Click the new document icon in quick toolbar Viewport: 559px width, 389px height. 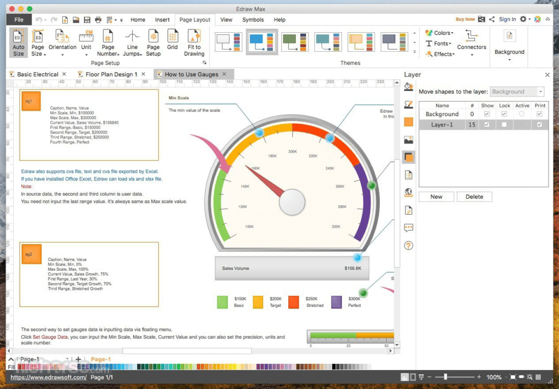[x=65, y=20]
